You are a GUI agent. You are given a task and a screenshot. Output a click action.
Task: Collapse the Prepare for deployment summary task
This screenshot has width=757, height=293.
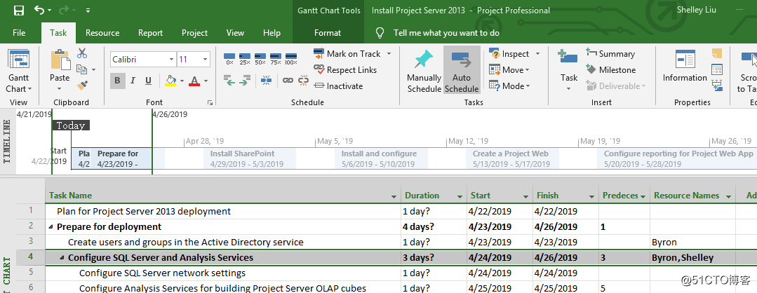(x=51, y=227)
